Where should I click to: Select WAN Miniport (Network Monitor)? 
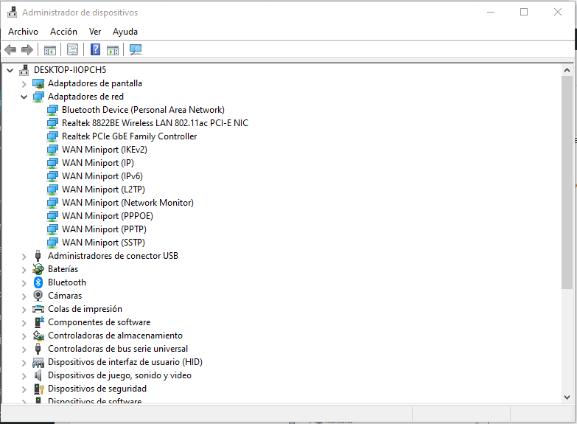click(x=127, y=203)
